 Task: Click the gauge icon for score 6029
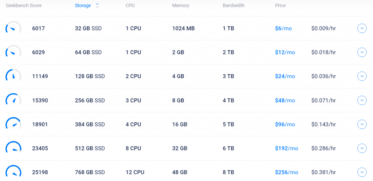13,52
